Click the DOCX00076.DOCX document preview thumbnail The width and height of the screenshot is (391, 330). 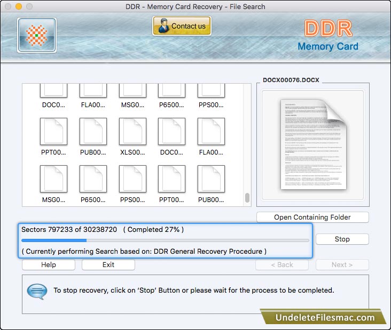coord(313,144)
